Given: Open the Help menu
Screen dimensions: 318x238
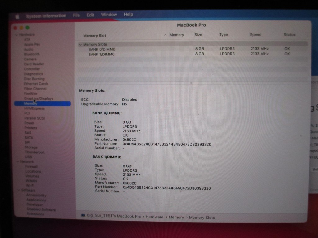Looking at the screenshot, I should pyautogui.click(x=128, y=14).
